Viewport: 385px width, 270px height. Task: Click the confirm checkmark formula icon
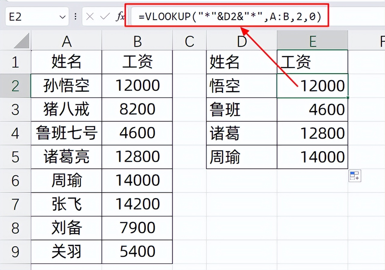click(x=105, y=17)
